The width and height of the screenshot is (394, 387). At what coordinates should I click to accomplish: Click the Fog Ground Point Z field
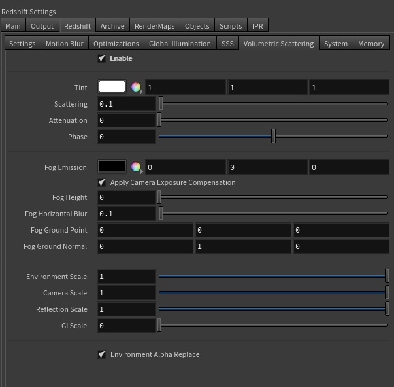coord(341,230)
